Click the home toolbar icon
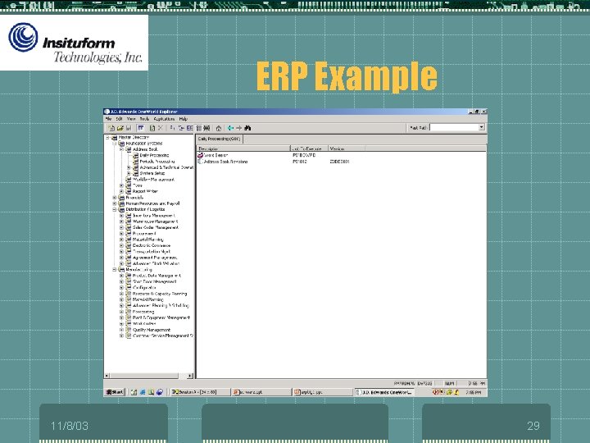The image size is (590, 443). point(219,128)
